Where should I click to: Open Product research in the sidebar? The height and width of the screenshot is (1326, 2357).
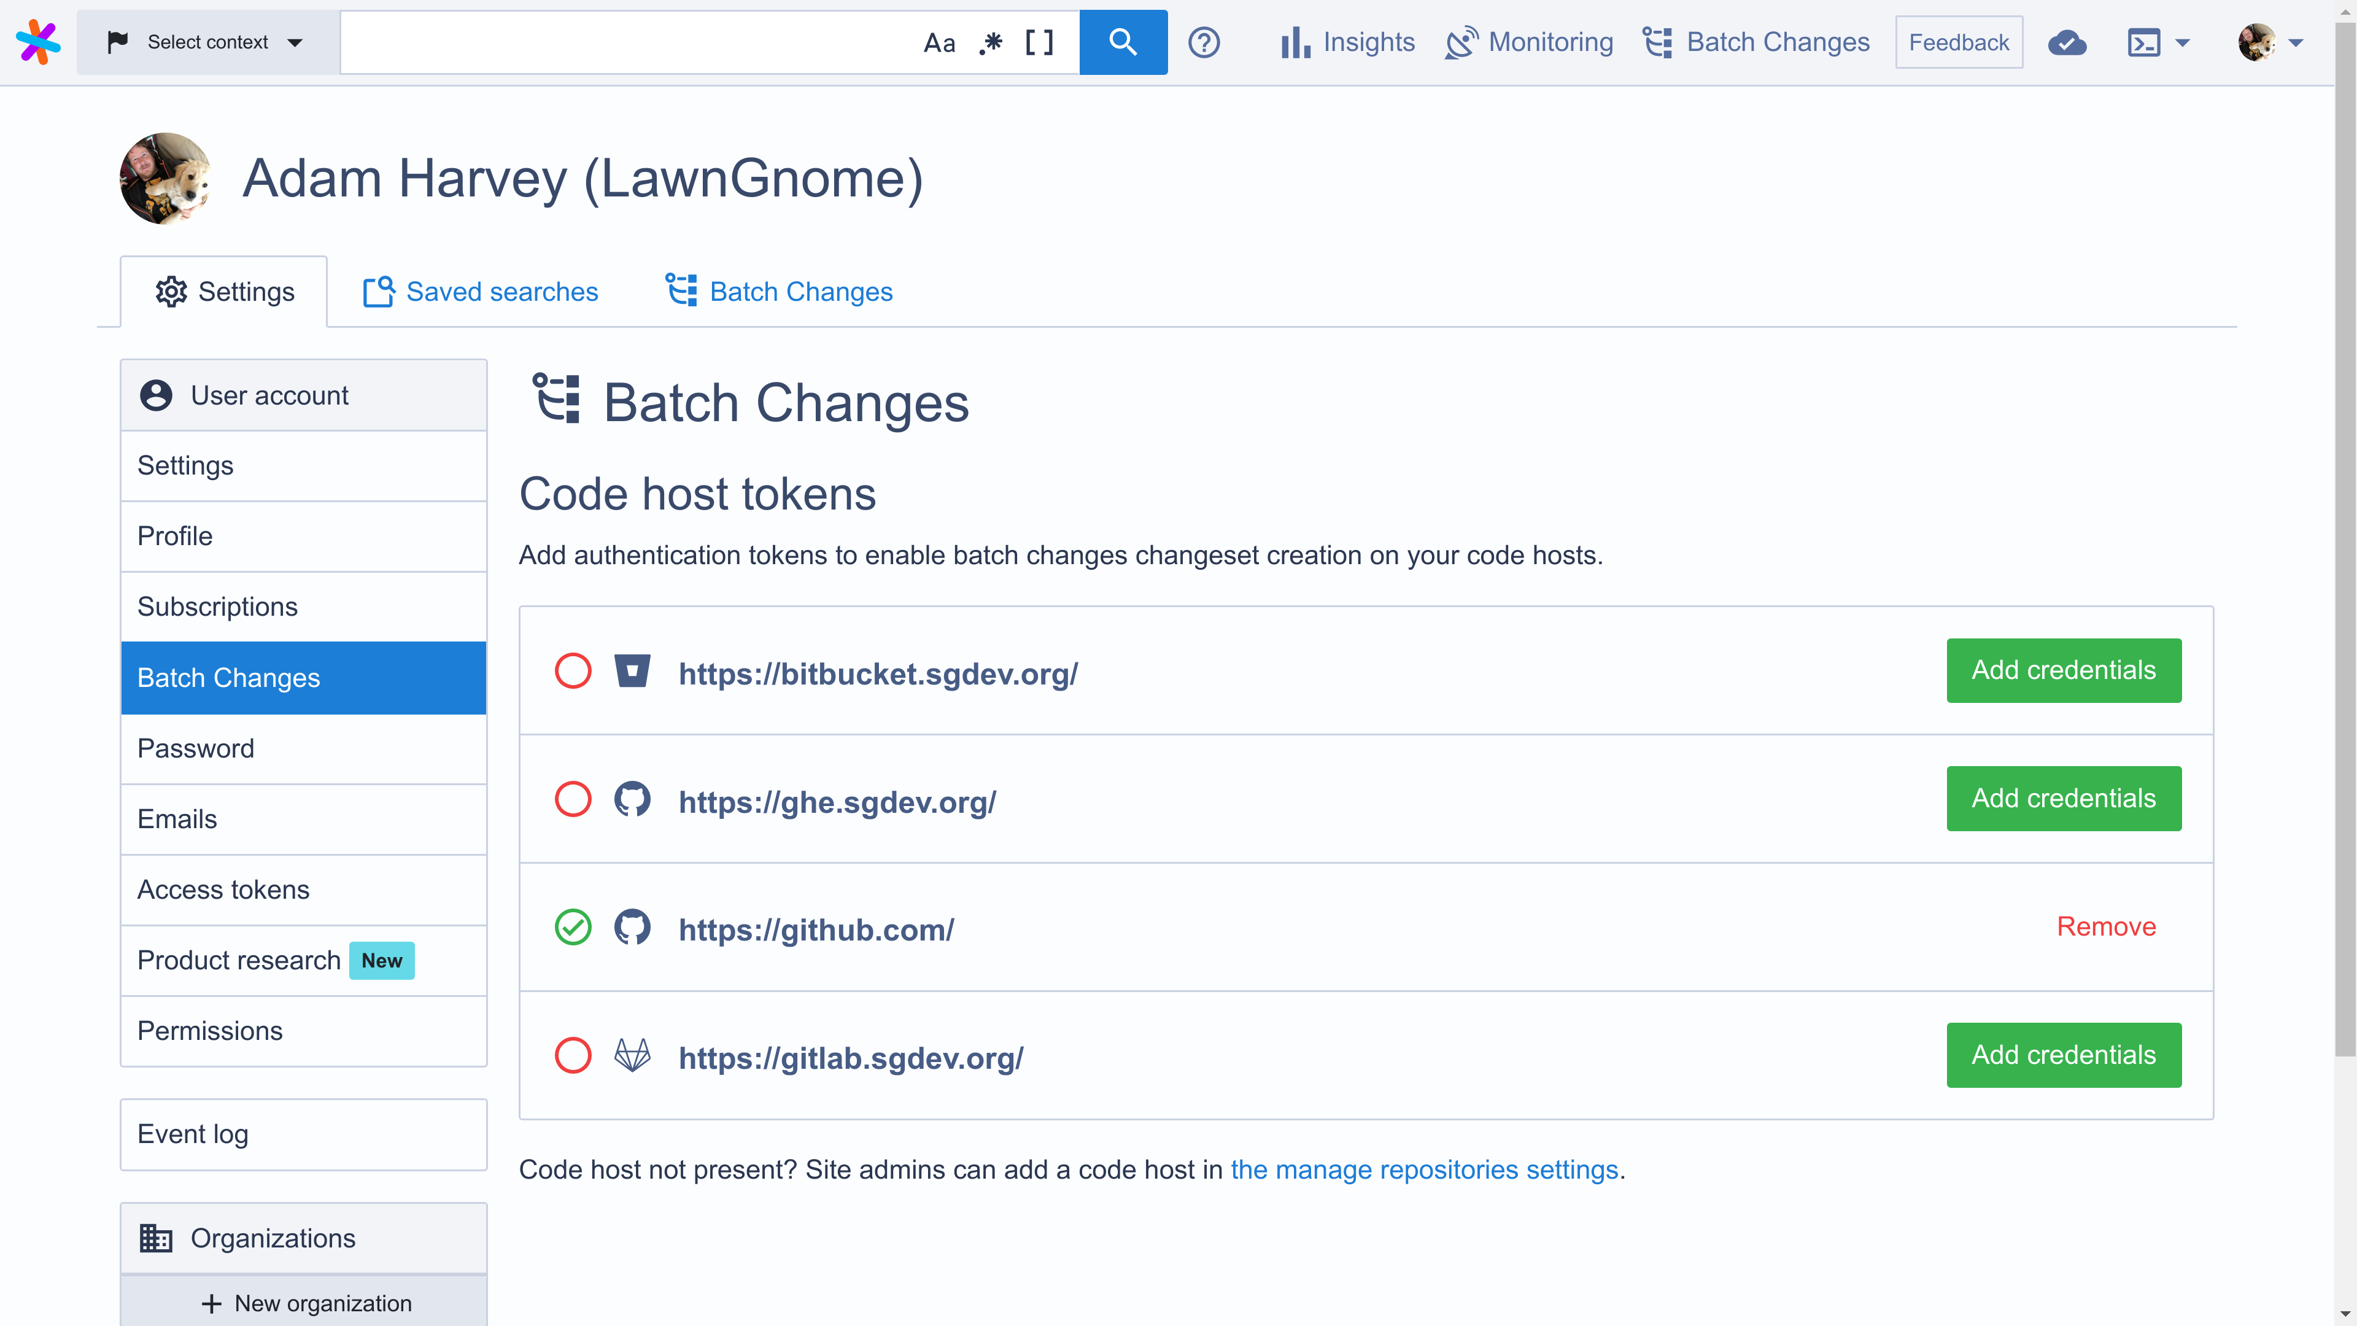(x=304, y=961)
